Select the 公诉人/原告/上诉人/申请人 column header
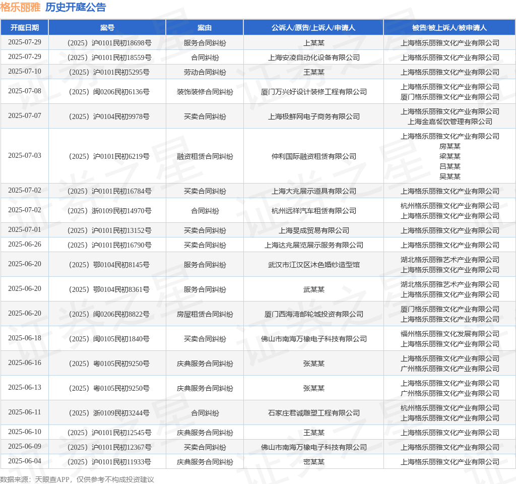Viewport: 516px width, 484px height. (x=313, y=28)
